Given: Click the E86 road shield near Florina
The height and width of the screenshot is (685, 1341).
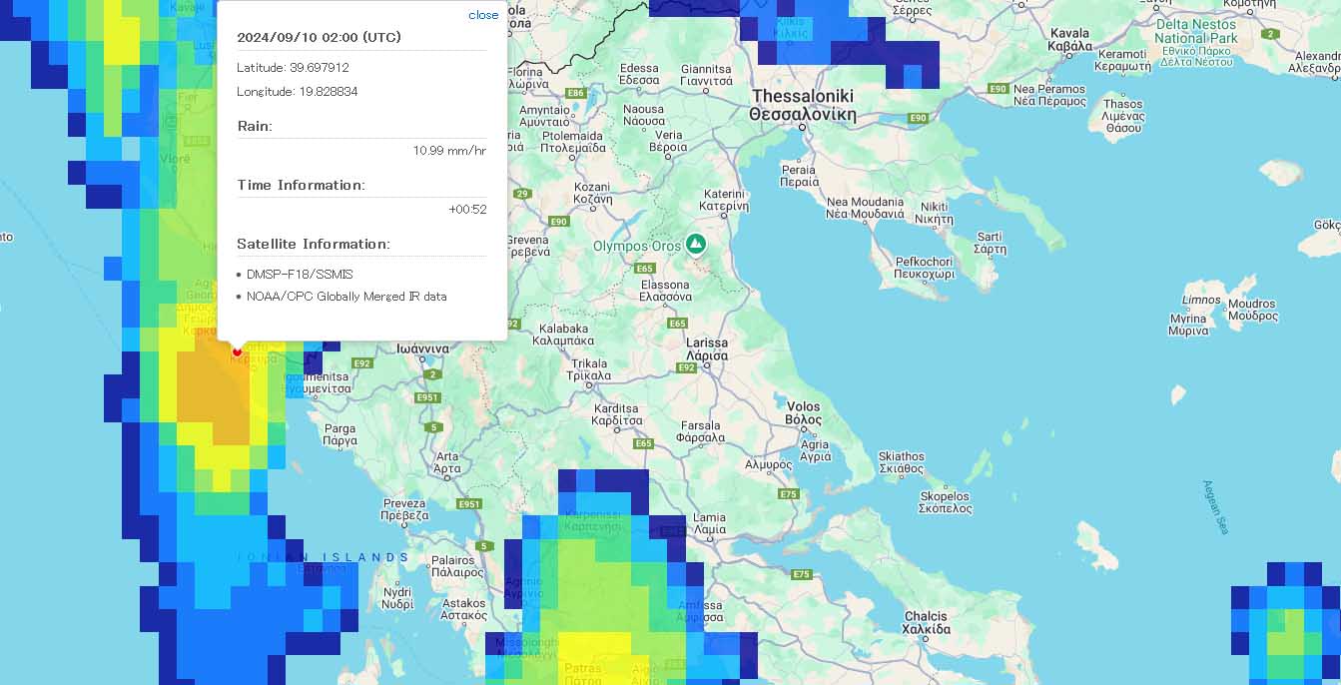Looking at the screenshot, I should [575, 93].
